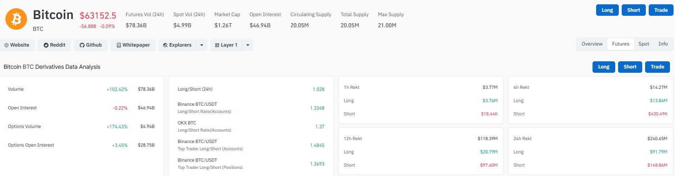Switch to the Info tab
This screenshot has width=675, height=176.
pyautogui.click(x=663, y=44)
